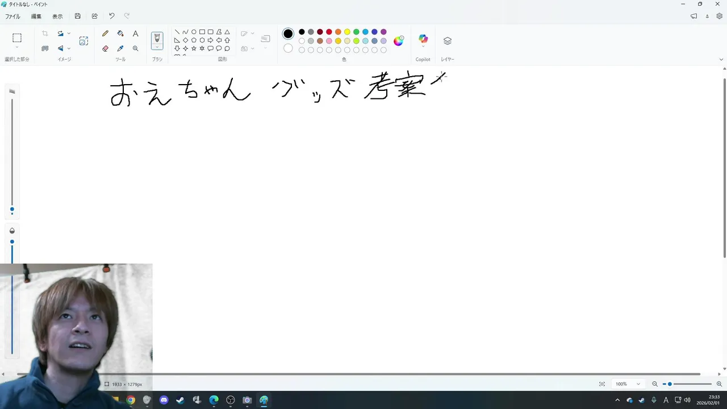Screen dimensions: 727x409
Task: Choose the Up arrow shape
Action: [x=227, y=40]
